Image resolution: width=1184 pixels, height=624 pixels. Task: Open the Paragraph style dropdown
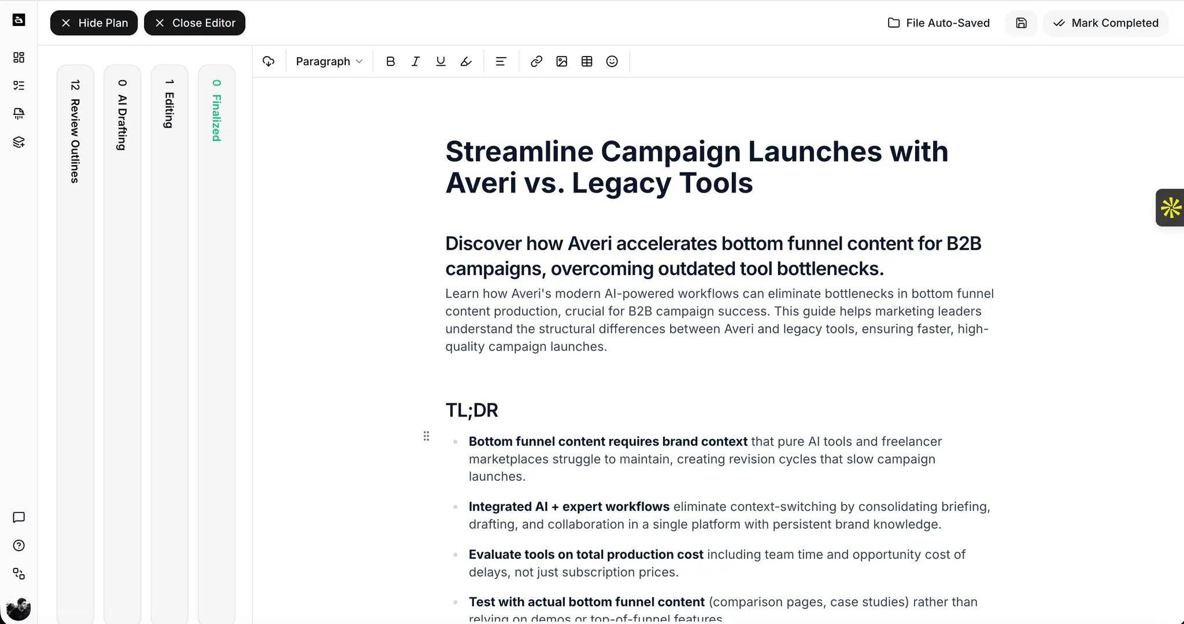329,61
